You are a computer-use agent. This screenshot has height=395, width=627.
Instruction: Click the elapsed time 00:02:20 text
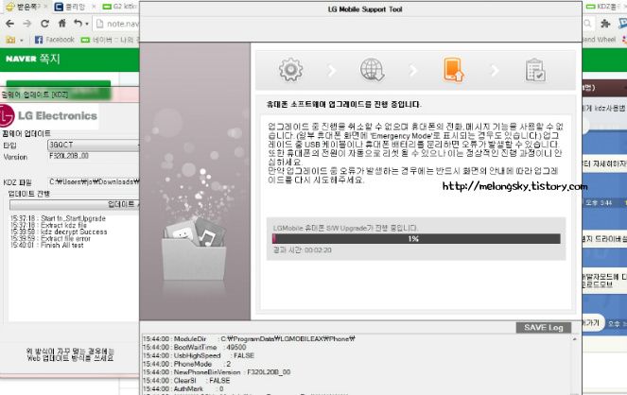click(303, 250)
